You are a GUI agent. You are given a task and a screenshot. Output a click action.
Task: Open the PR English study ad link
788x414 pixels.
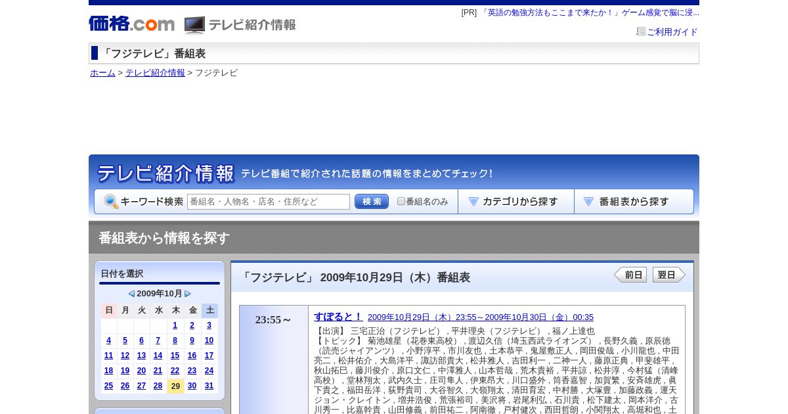pyautogui.click(x=589, y=12)
